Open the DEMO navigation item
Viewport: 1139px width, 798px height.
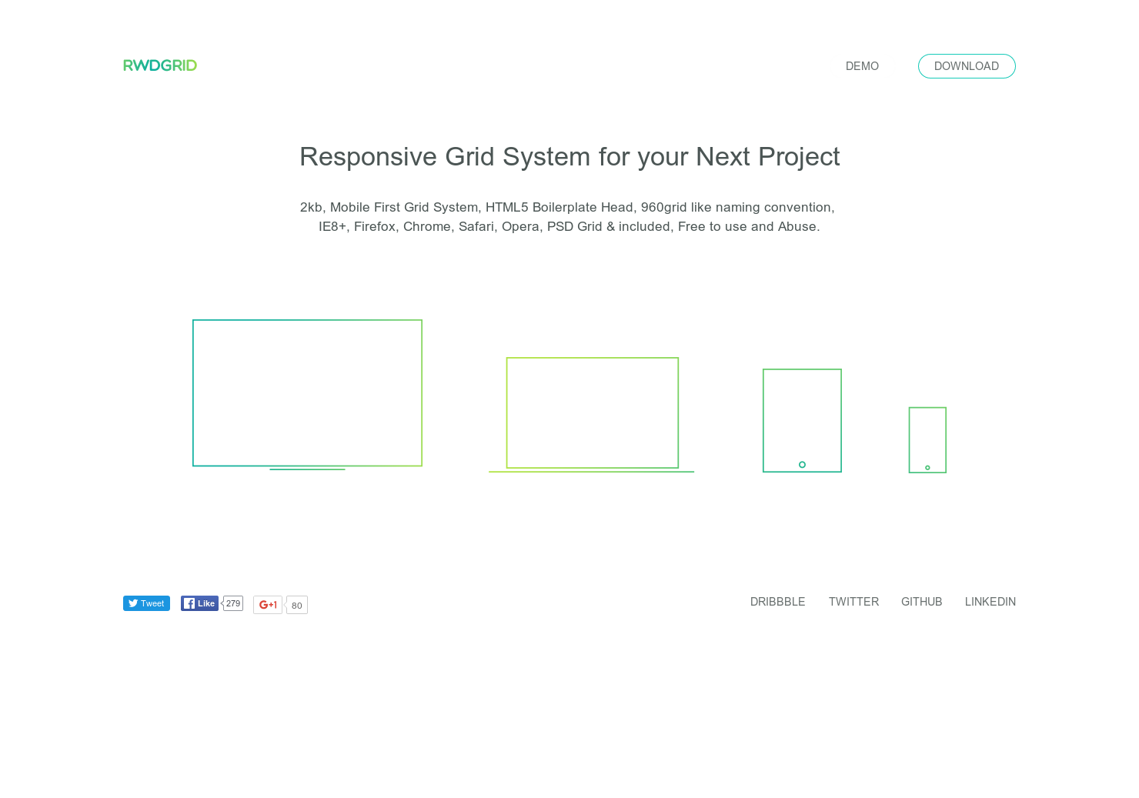click(x=862, y=66)
